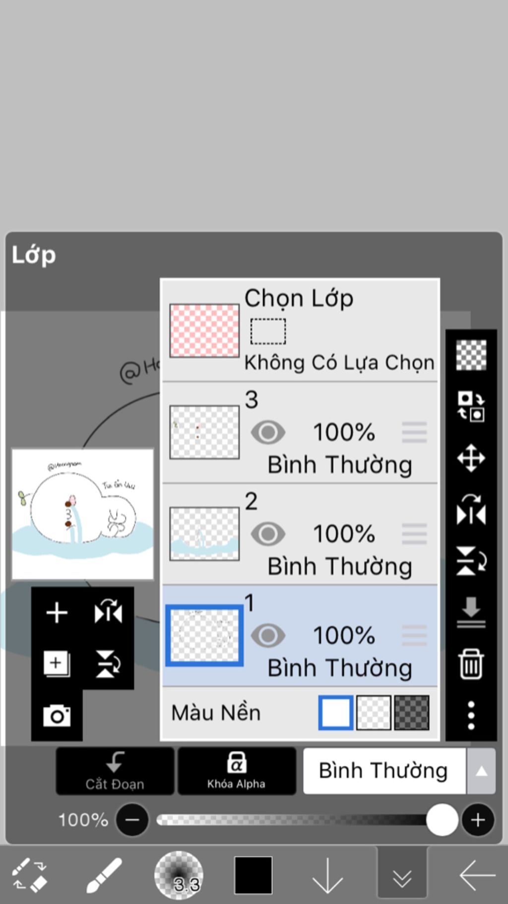Select the Chọn Lớp selection layer row
The height and width of the screenshot is (904, 508).
(x=300, y=330)
